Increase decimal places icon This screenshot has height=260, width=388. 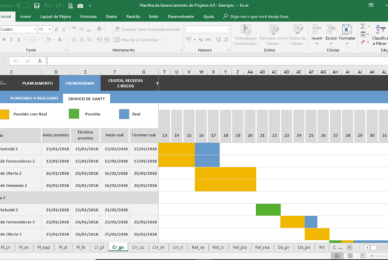(219, 40)
